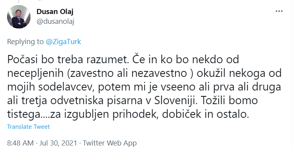Click Translate Tweet

click(29, 127)
